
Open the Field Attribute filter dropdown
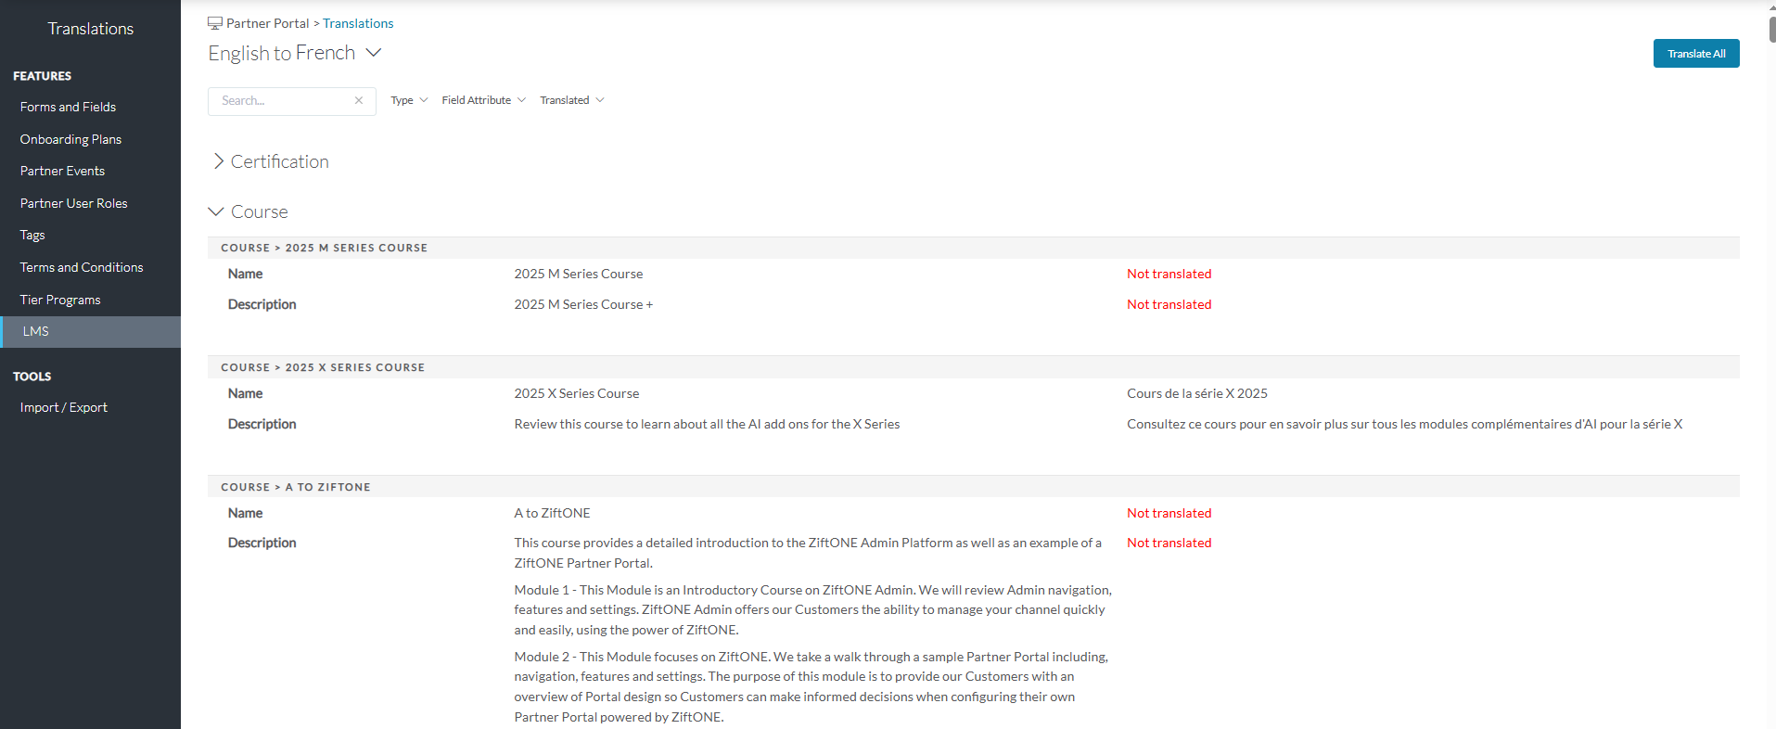tap(483, 100)
